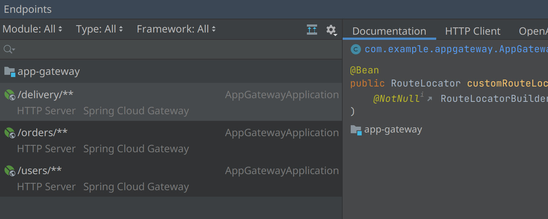Click HTTP Server under /orders/**

[x=46, y=149]
